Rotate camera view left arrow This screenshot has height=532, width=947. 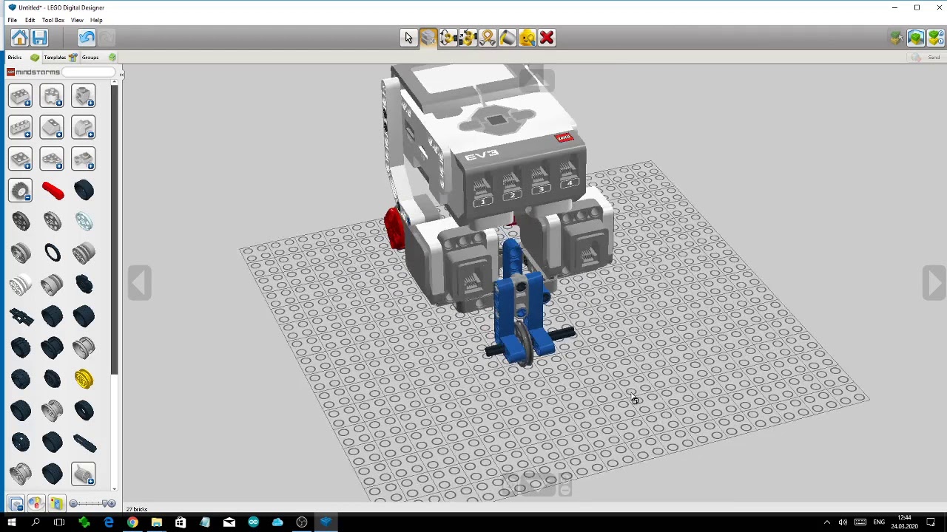(139, 282)
